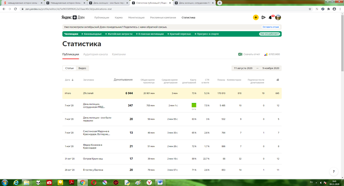
Task: Open Metrica counter 67653480
Action: pos(272,54)
